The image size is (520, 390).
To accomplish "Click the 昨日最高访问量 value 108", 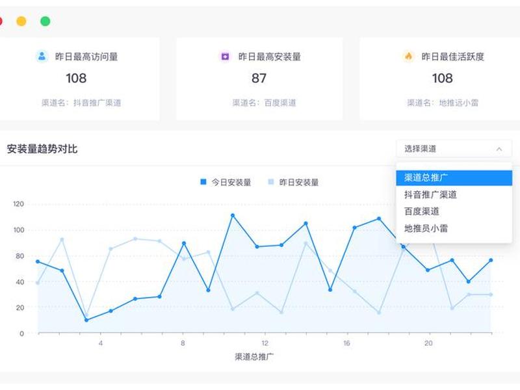I will coord(76,78).
